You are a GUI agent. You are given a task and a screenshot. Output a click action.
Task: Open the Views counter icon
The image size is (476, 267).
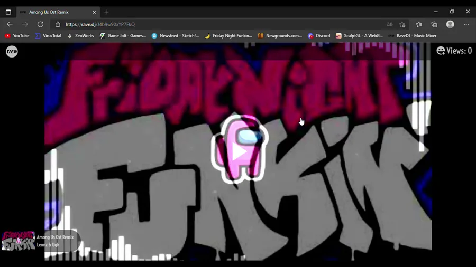click(x=441, y=51)
